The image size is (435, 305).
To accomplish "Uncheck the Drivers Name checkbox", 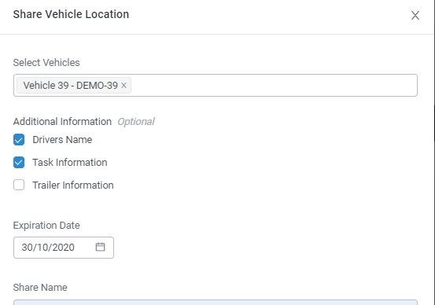I will [19, 139].
